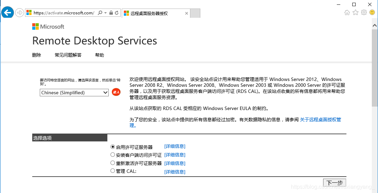Open the 帮助 menu item
378x193 pixels.
pos(99,55)
